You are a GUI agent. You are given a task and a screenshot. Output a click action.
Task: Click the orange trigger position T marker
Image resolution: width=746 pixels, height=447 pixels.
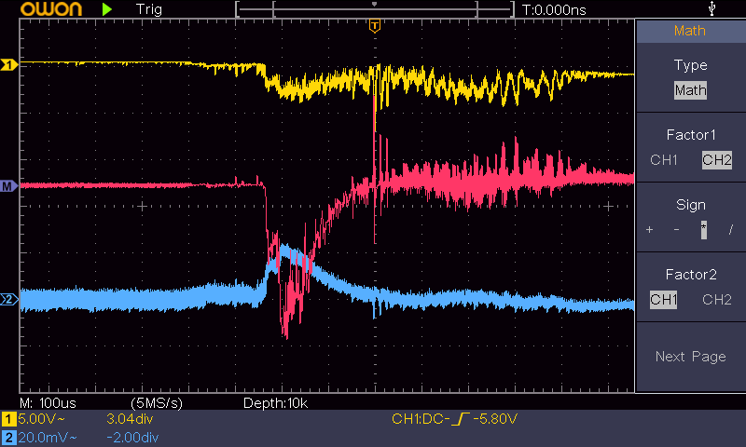[374, 26]
